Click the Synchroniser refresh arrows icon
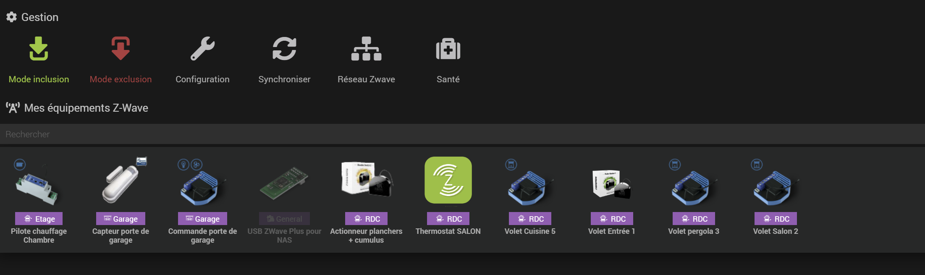 click(x=284, y=49)
